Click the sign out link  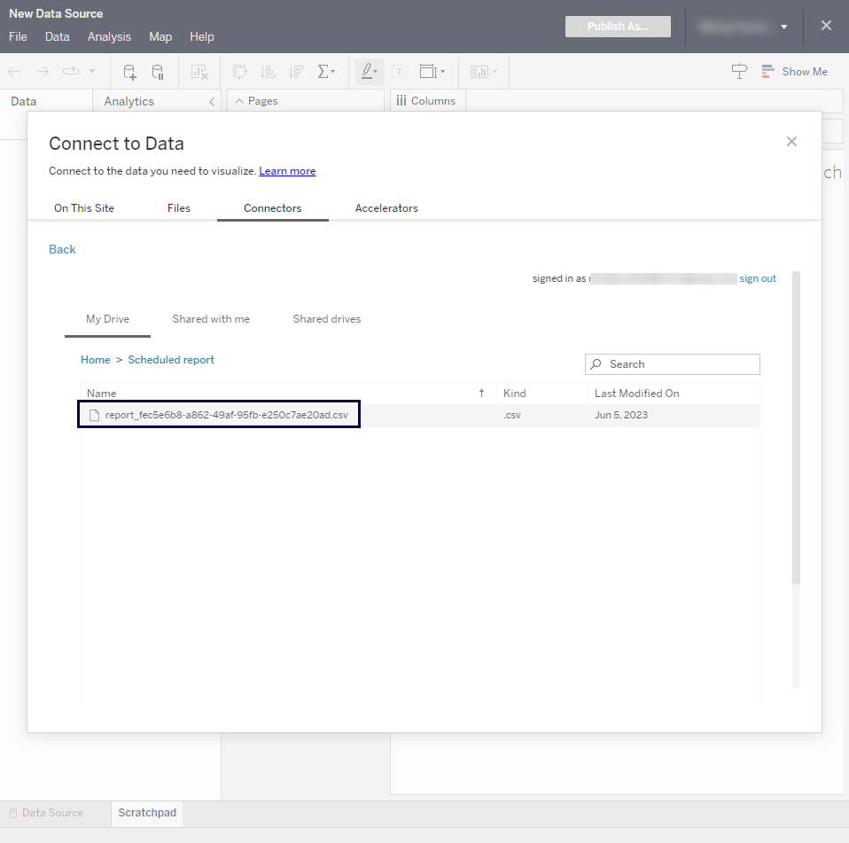758,278
